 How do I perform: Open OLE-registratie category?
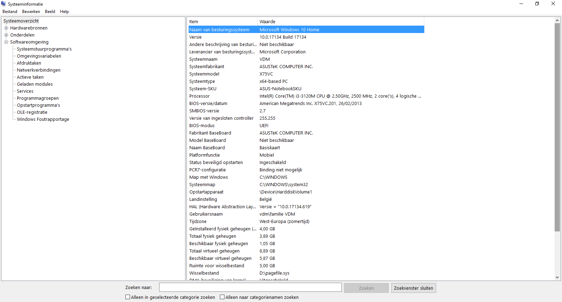tap(32, 112)
